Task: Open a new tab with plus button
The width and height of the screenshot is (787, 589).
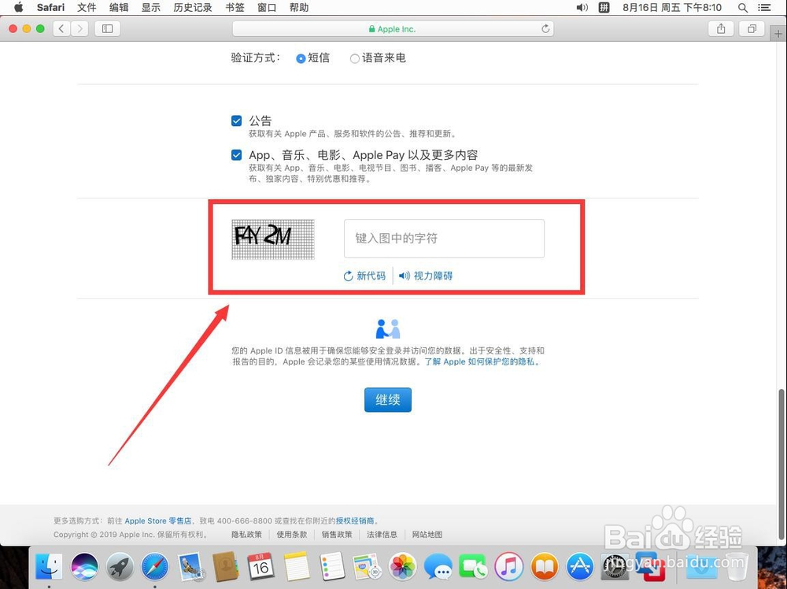Action: tap(778, 34)
